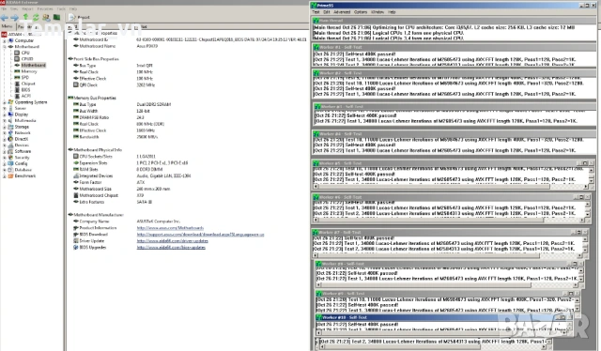Open Prime95 Window menu
The height and width of the screenshot is (351, 601).
tap(378, 12)
